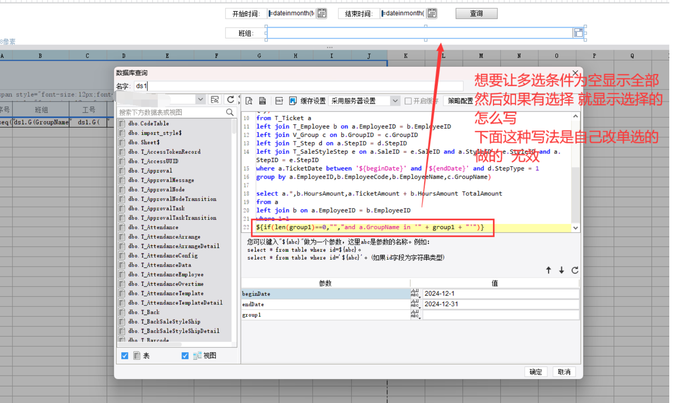The height and width of the screenshot is (403, 678).
Task: Open the database connection dropdown
Action: (x=201, y=100)
